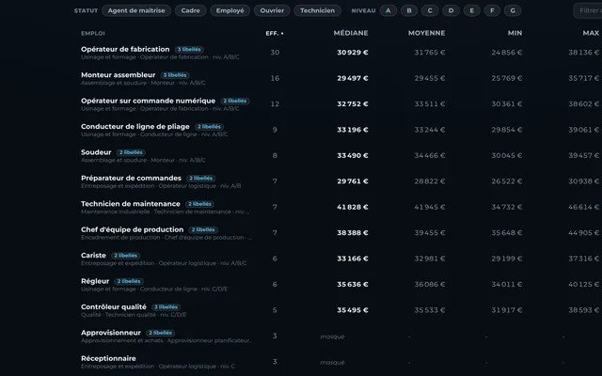The height and width of the screenshot is (376, 602).
Task: Sort by the EMPLOI column header
Action: pyautogui.click(x=93, y=34)
